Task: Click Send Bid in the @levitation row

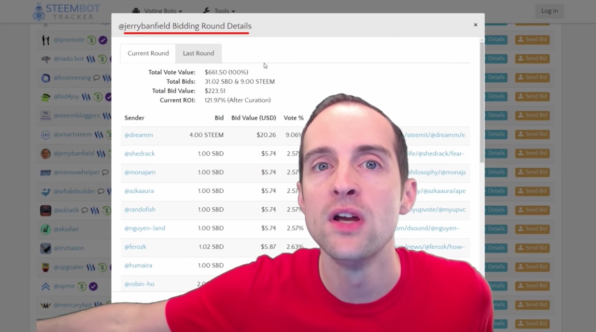Action: pos(532,248)
